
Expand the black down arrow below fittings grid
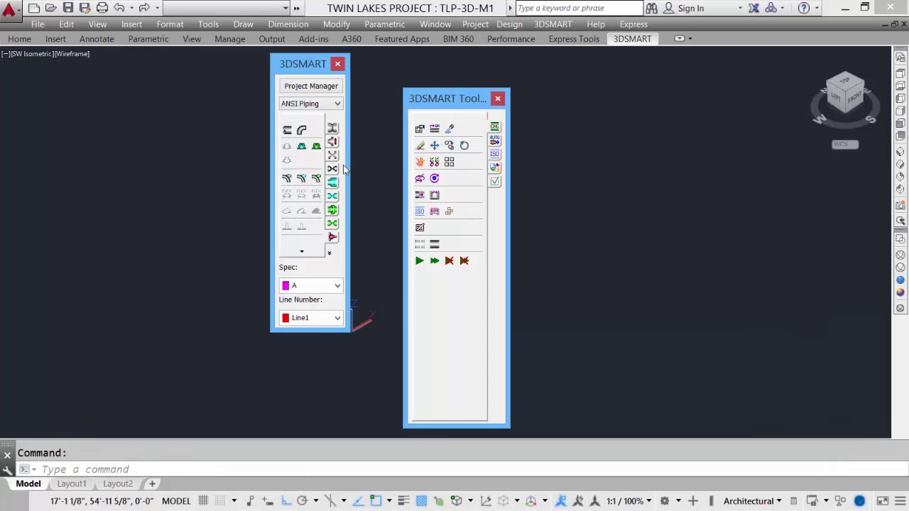pos(302,251)
